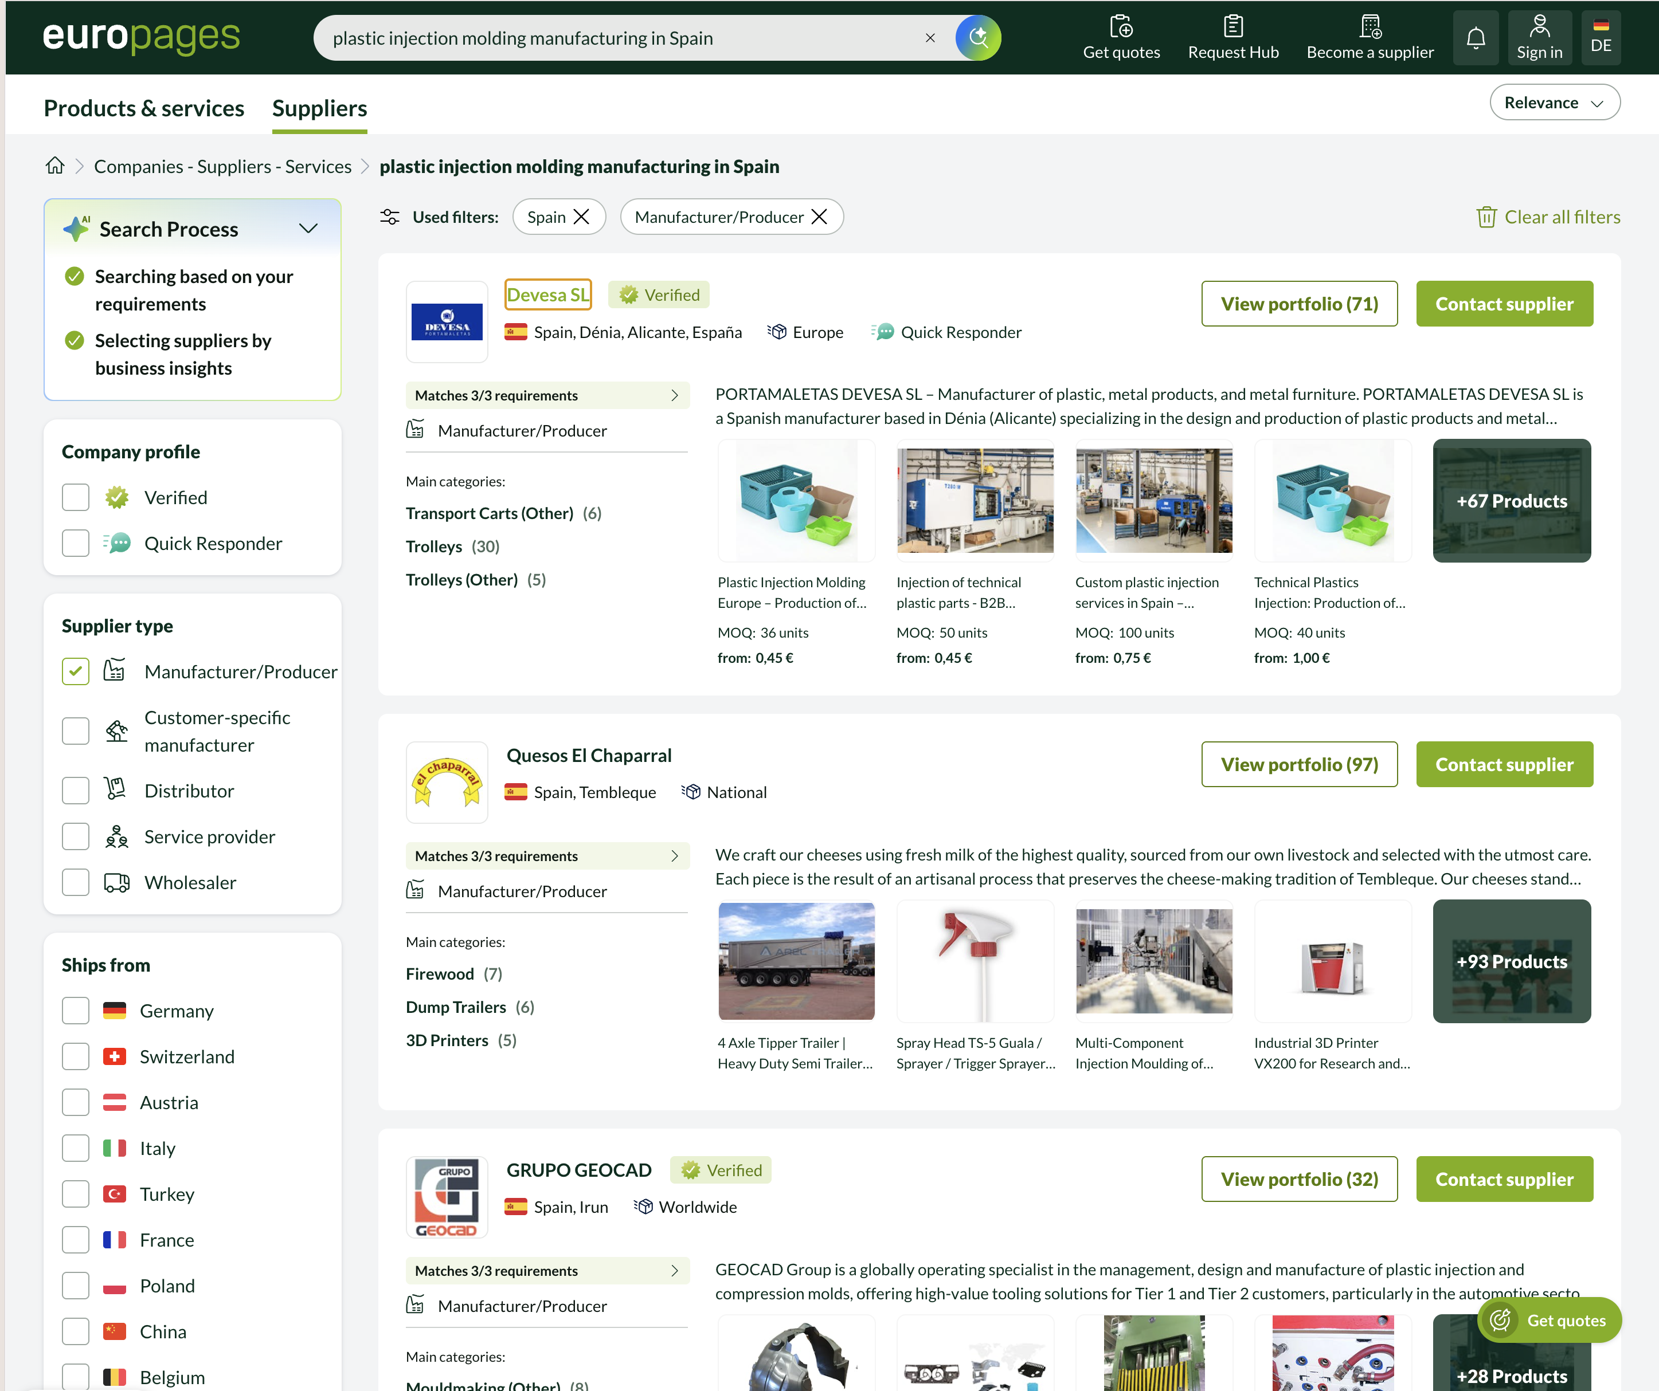This screenshot has height=1391, width=1659.
Task: Contact supplier Quesos El Chaparral
Action: (1504, 764)
